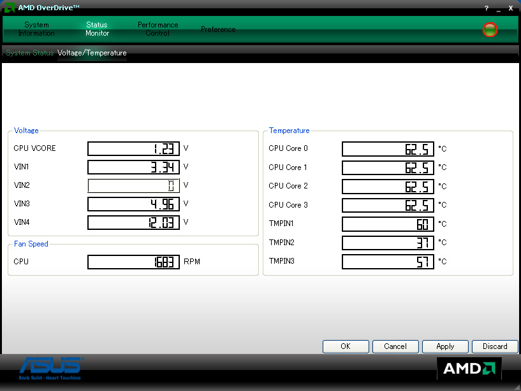Click the OK button

pos(346,346)
